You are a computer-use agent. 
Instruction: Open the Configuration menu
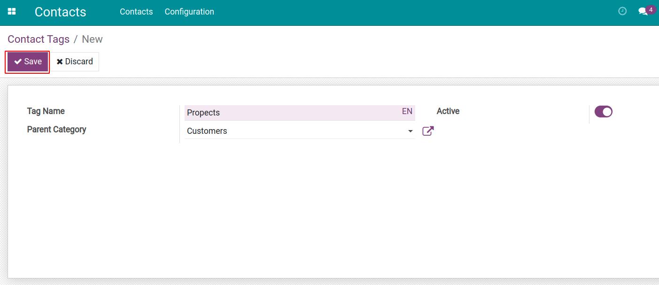(x=189, y=11)
